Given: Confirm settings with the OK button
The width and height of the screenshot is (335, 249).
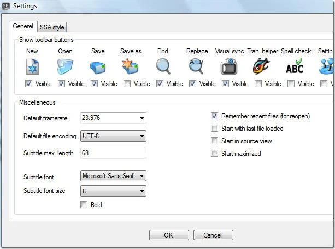Looking at the screenshot, I should 169,235.
